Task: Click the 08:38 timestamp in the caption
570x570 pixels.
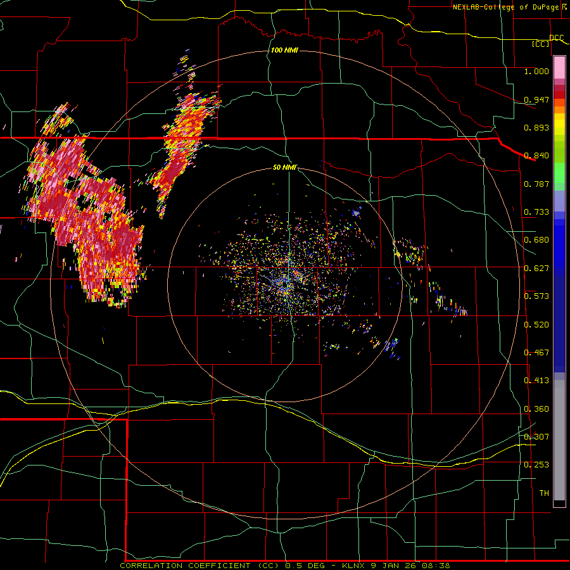Action: [436, 566]
